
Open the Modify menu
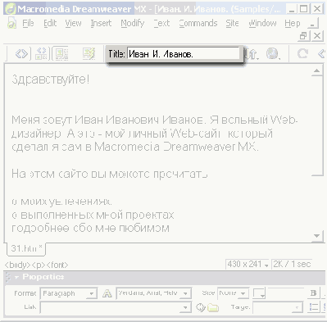[x=133, y=23]
